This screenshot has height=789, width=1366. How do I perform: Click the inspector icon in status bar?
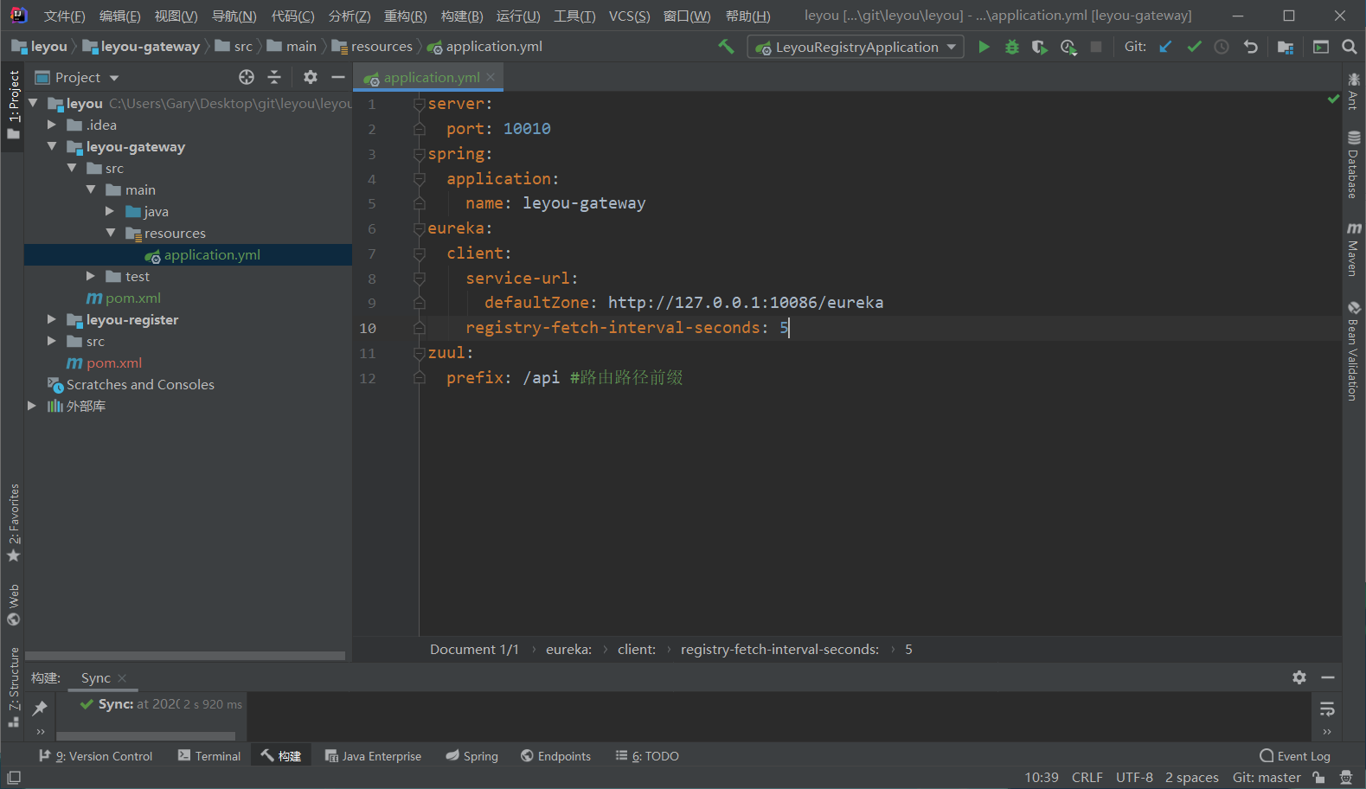[x=1346, y=777]
